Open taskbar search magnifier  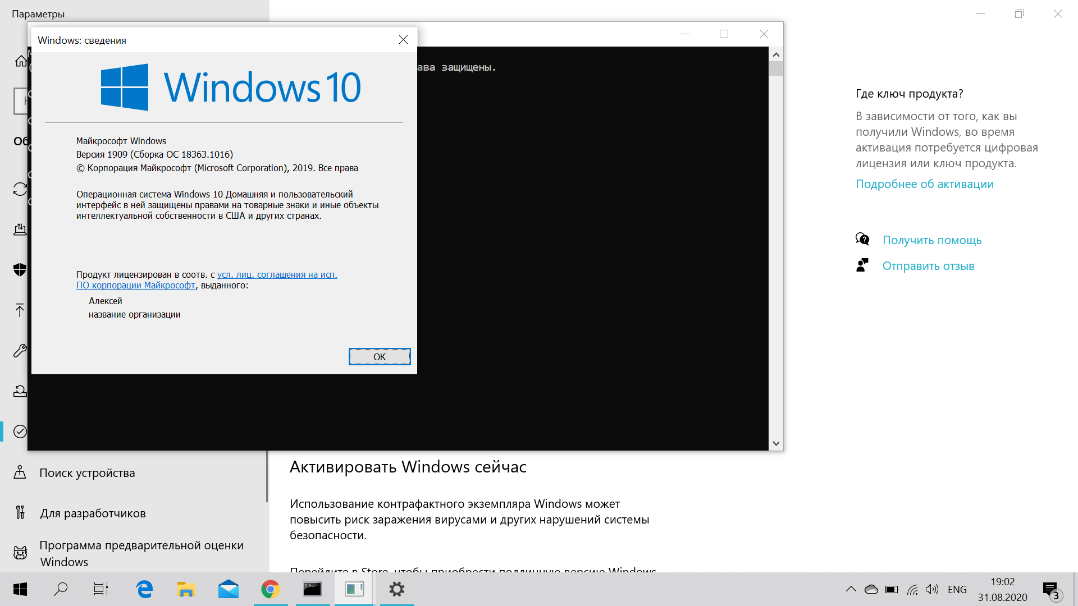(61, 589)
